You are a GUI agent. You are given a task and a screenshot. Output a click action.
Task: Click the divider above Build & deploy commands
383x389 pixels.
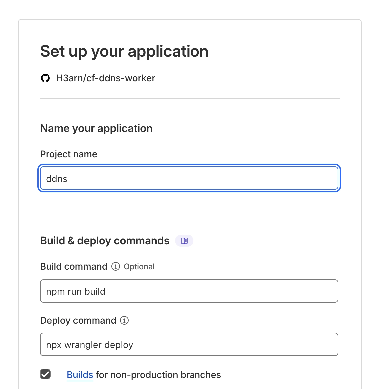tap(190, 211)
